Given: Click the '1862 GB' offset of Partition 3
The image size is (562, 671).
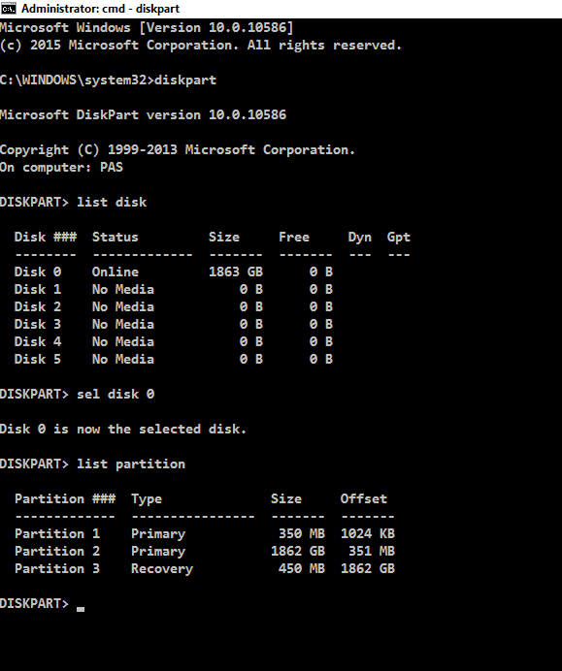Looking at the screenshot, I should pyautogui.click(x=368, y=569).
